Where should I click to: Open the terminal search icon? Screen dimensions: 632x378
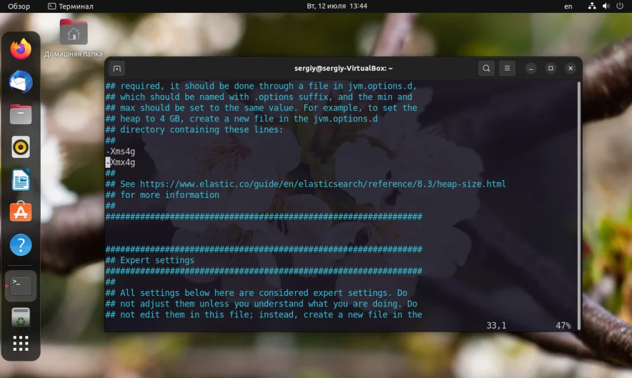point(486,68)
